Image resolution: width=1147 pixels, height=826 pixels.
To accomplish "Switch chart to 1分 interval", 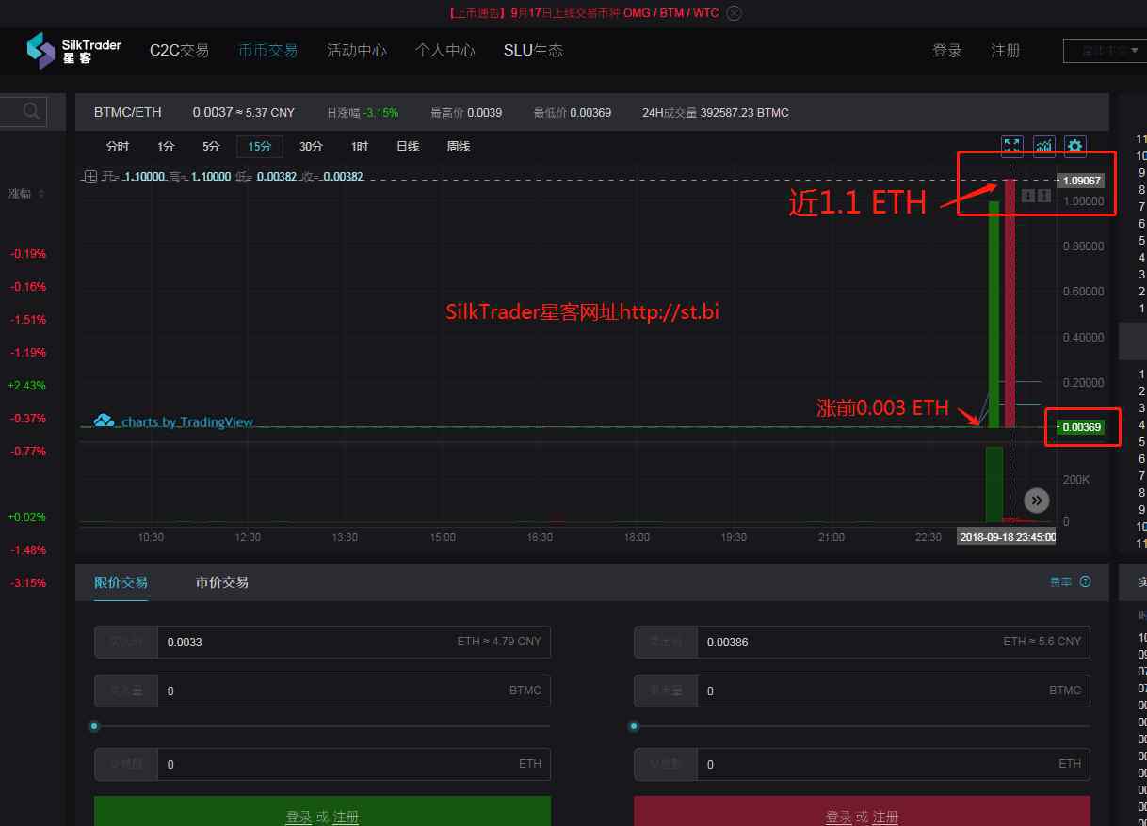I will [x=166, y=147].
